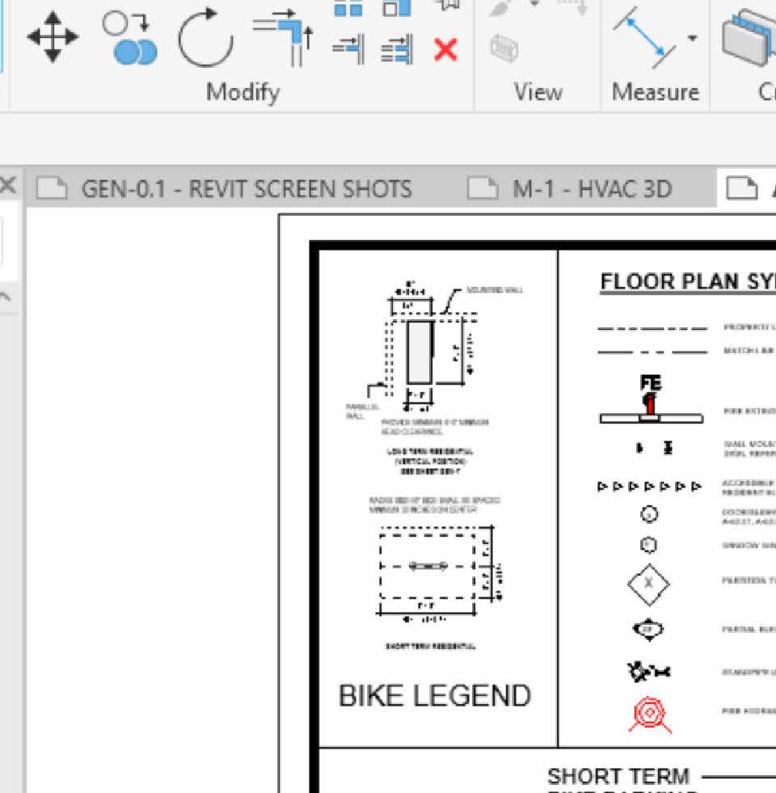Click the diamond partition type symbol
776x793 pixels.
coord(648,584)
